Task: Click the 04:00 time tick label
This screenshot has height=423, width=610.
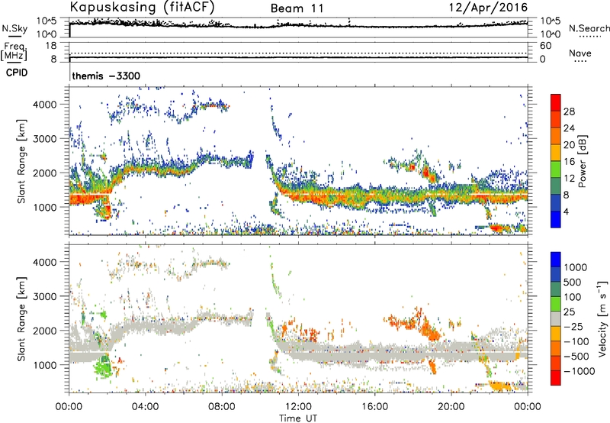Action: tap(145, 407)
